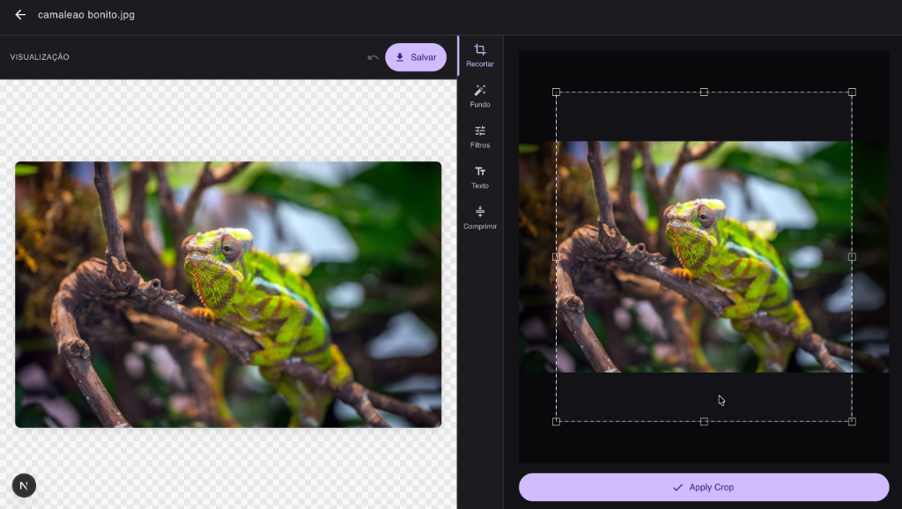Switch to the active Recortar tab
Image resolution: width=902 pixels, height=509 pixels.
(x=480, y=55)
